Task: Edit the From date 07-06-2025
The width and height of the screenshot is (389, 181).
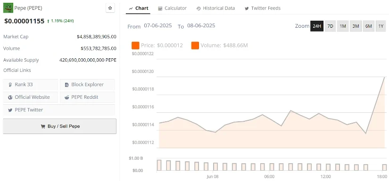Action: [x=158, y=26]
